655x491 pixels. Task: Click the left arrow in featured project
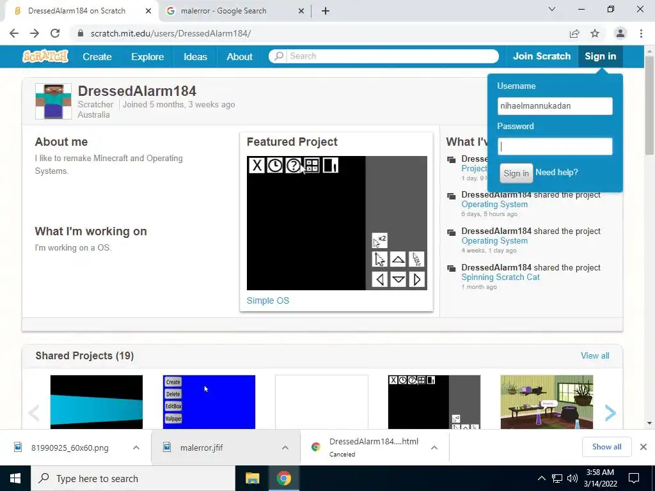click(x=380, y=279)
